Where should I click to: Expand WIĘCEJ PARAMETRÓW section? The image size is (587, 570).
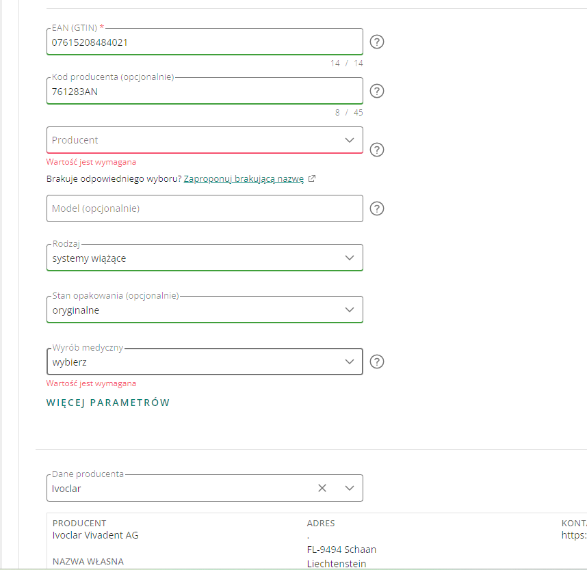(108, 403)
